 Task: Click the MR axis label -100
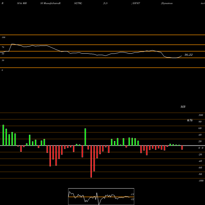point(200,181)
